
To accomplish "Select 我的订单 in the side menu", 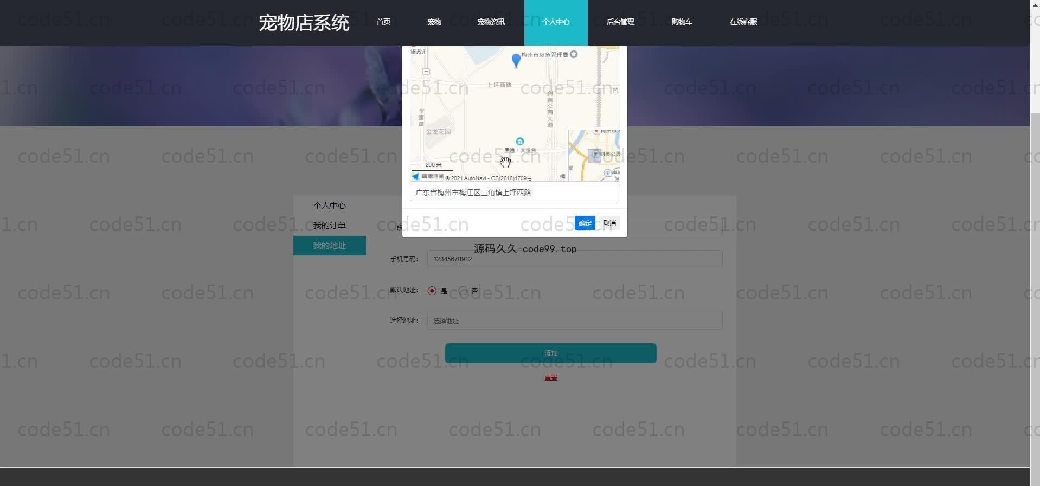I will [x=329, y=226].
